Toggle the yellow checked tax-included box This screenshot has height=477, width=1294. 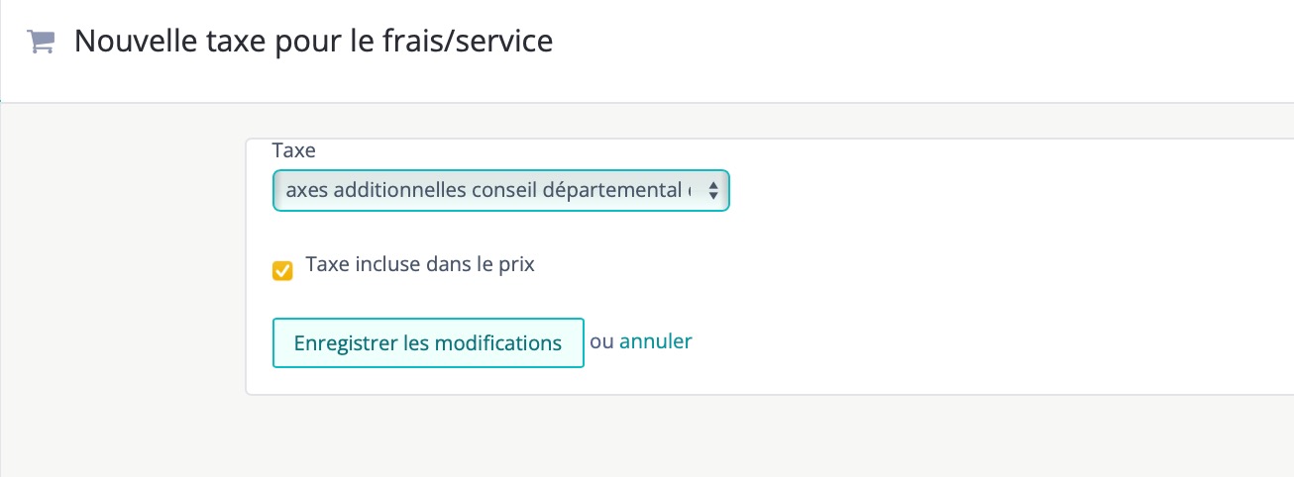tap(282, 271)
